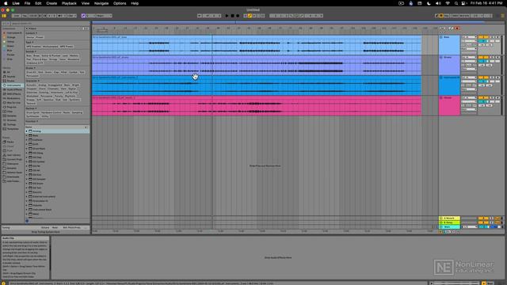Toggle the Bass sound filter tag
The height and width of the screenshot is (285, 507).
(29, 55)
